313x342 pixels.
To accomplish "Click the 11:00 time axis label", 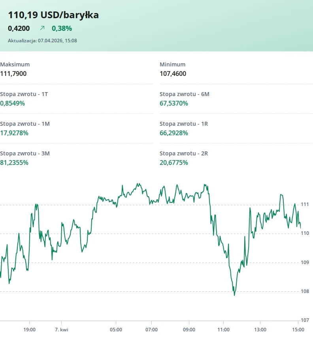I will (x=223, y=329).
